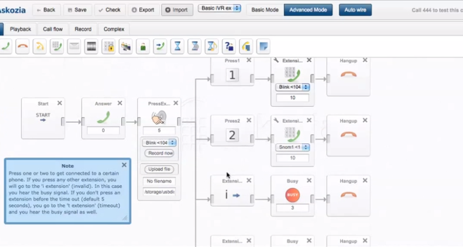463x247 pixels.
Task: Switch to the Complex tab
Action: tap(114, 29)
